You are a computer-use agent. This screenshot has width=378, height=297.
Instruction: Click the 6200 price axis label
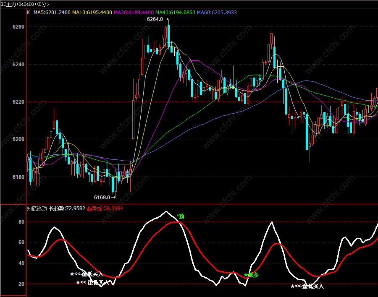click(x=18, y=139)
